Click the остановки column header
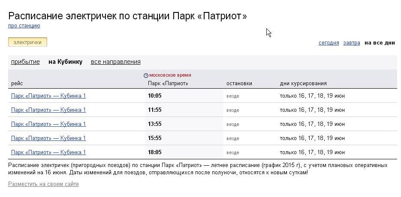 point(239,84)
